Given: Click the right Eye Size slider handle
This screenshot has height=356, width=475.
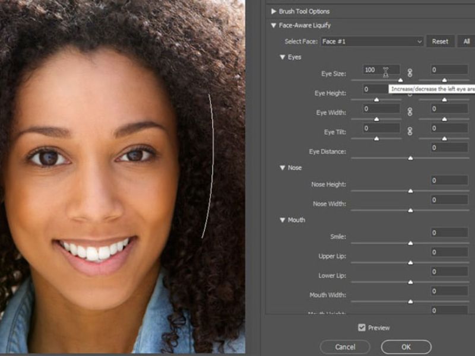Looking at the screenshot, I should pos(444,80).
